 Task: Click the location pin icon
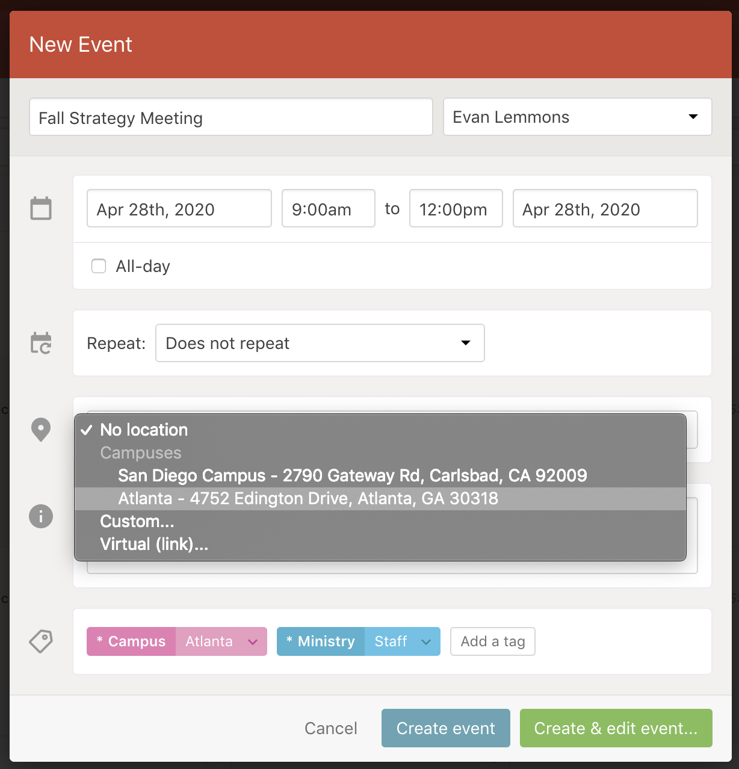(41, 430)
